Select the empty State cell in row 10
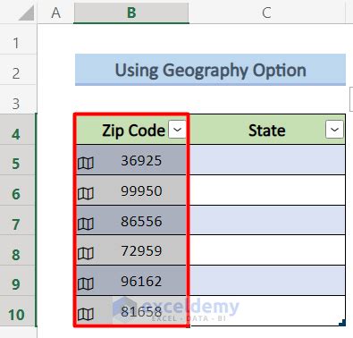Image resolution: width=353 pixels, height=338 pixels. [267, 311]
